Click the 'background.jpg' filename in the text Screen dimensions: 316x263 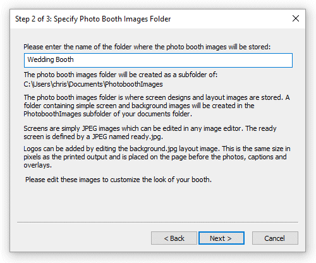click(x=153, y=149)
